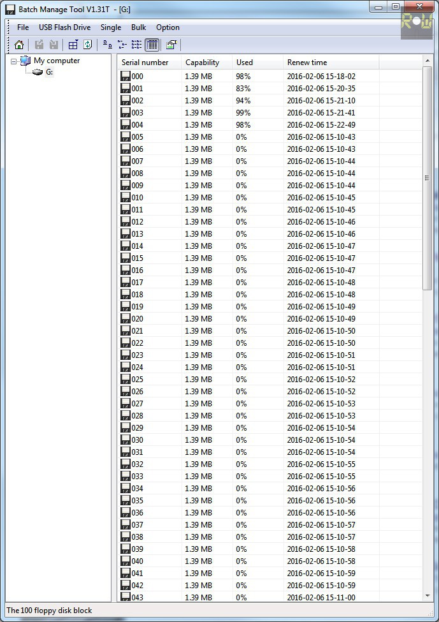Click the greyed floppy export icon with arrow
This screenshot has width=439, height=622.
39,45
